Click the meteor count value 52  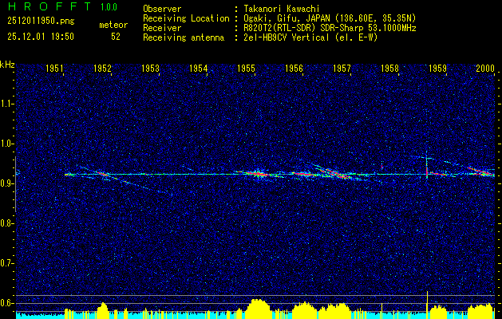116,37
